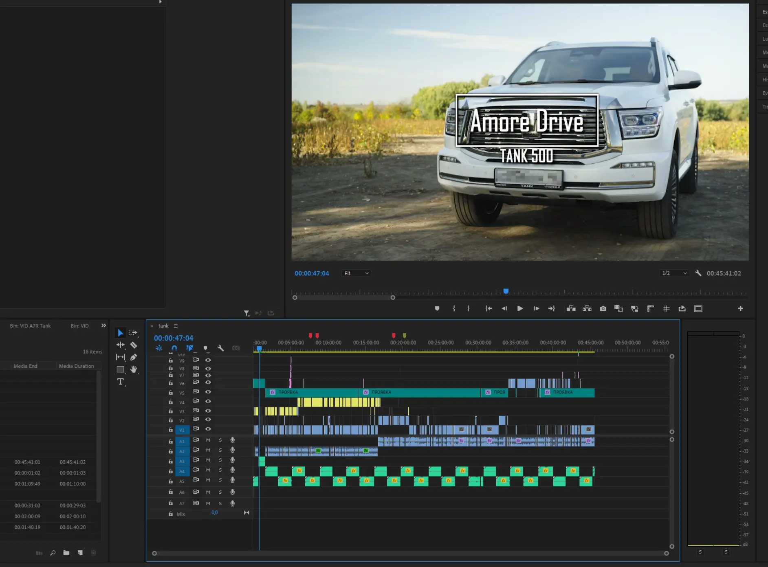Toggle nest sequence insert mode icon
The image size is (768, 567).
coord(159,348)
